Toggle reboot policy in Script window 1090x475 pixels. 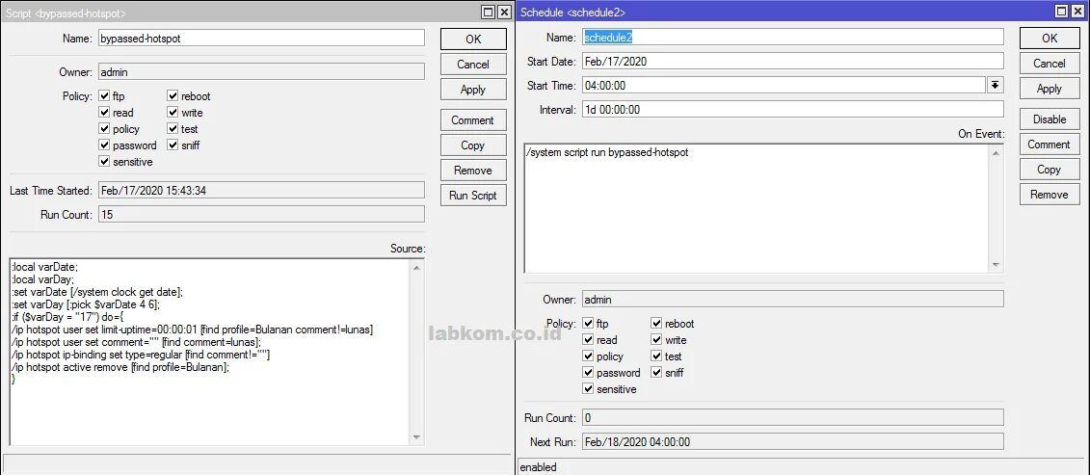coord(173,96)
